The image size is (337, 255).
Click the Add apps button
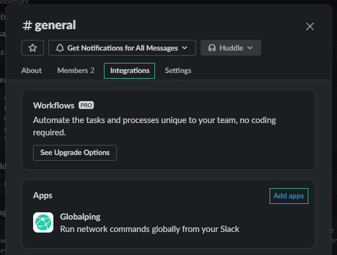pyautogui.click(x=289, y=196)
